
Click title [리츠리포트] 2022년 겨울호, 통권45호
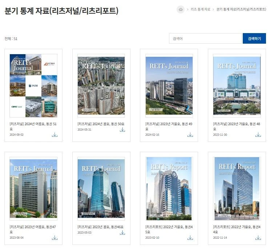pos(169,230)
